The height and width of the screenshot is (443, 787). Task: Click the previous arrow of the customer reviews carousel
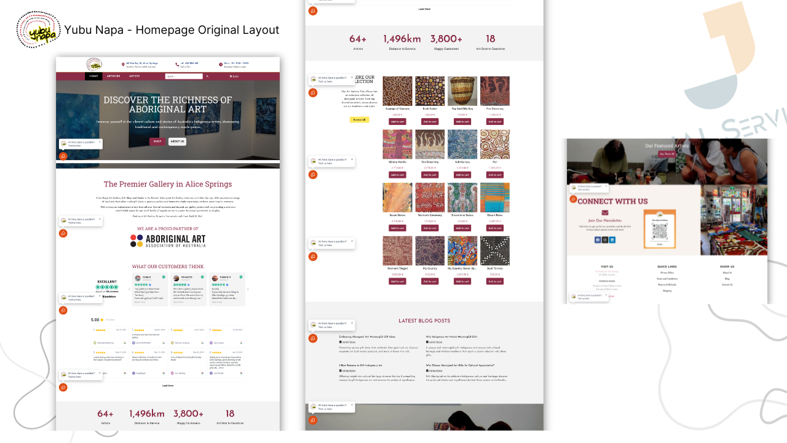pyautogui.click(x=129, y=289)
